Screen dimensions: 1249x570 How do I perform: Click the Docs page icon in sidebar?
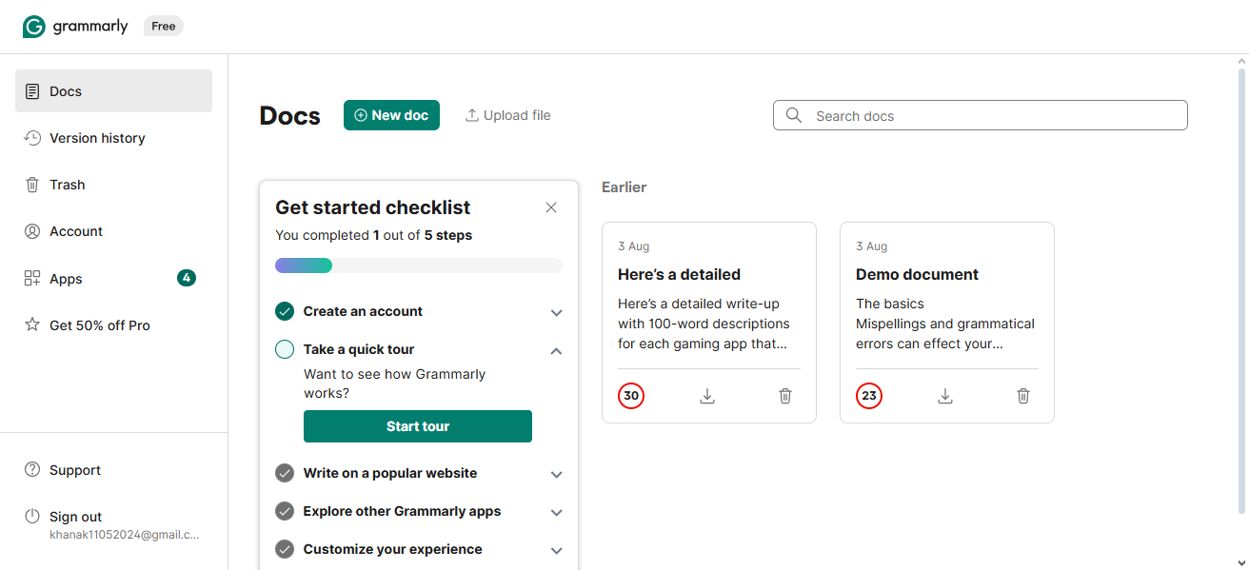coord(32,91)
